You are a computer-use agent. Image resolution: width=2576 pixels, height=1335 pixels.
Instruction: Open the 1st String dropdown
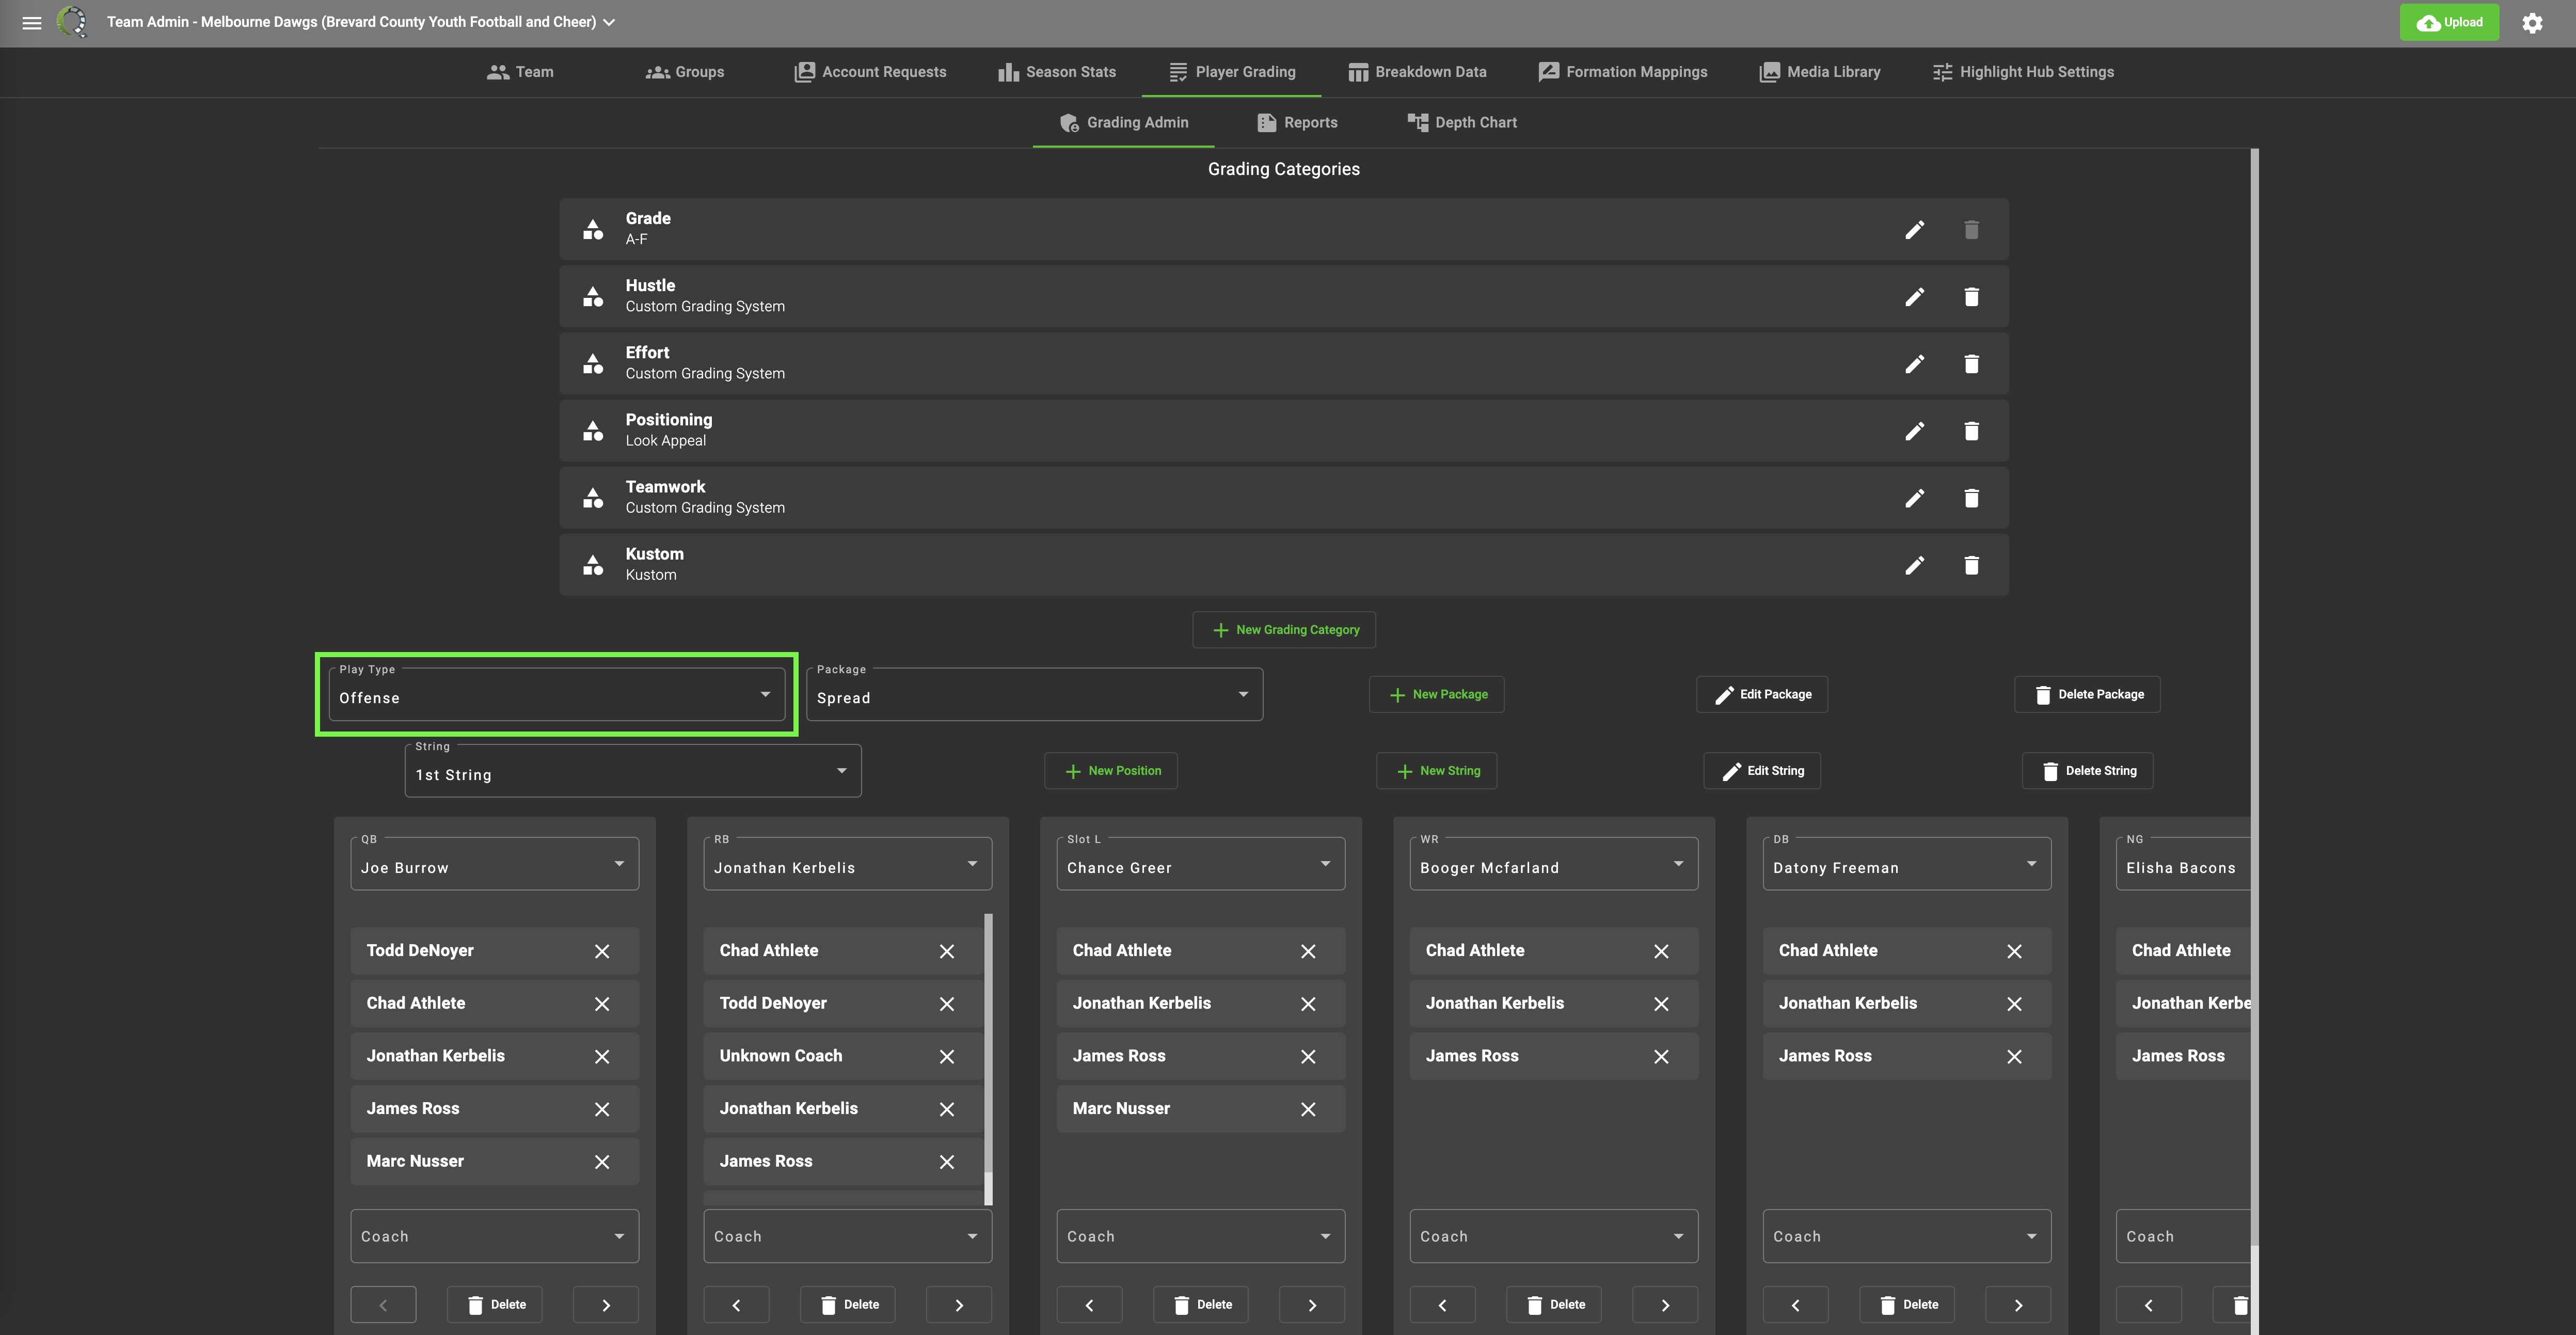632,772
